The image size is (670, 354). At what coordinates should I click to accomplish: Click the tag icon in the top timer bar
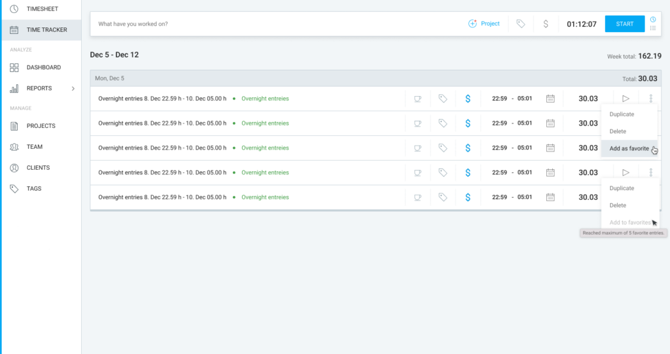(x=520, y=24)
